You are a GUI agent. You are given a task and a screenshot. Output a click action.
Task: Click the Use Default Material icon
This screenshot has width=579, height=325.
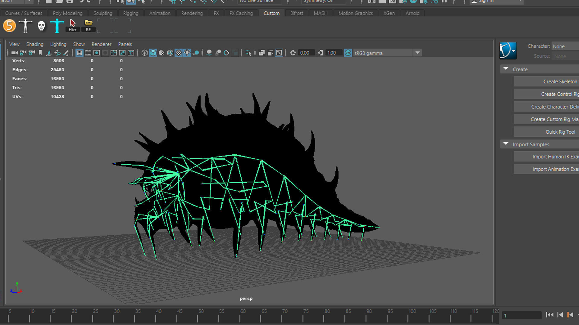click(162, 53)
